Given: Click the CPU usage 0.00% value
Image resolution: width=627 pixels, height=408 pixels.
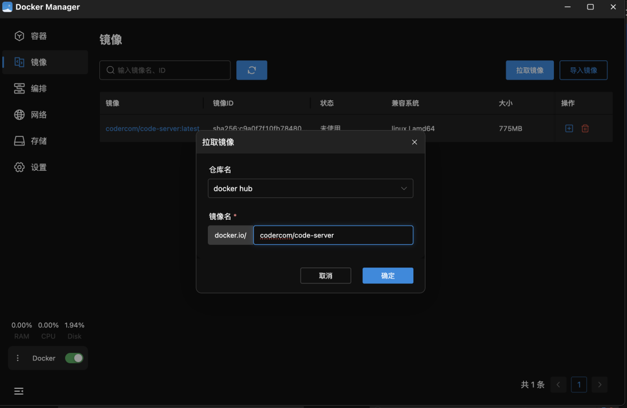Looking at the screenshot, I should 48,325.
